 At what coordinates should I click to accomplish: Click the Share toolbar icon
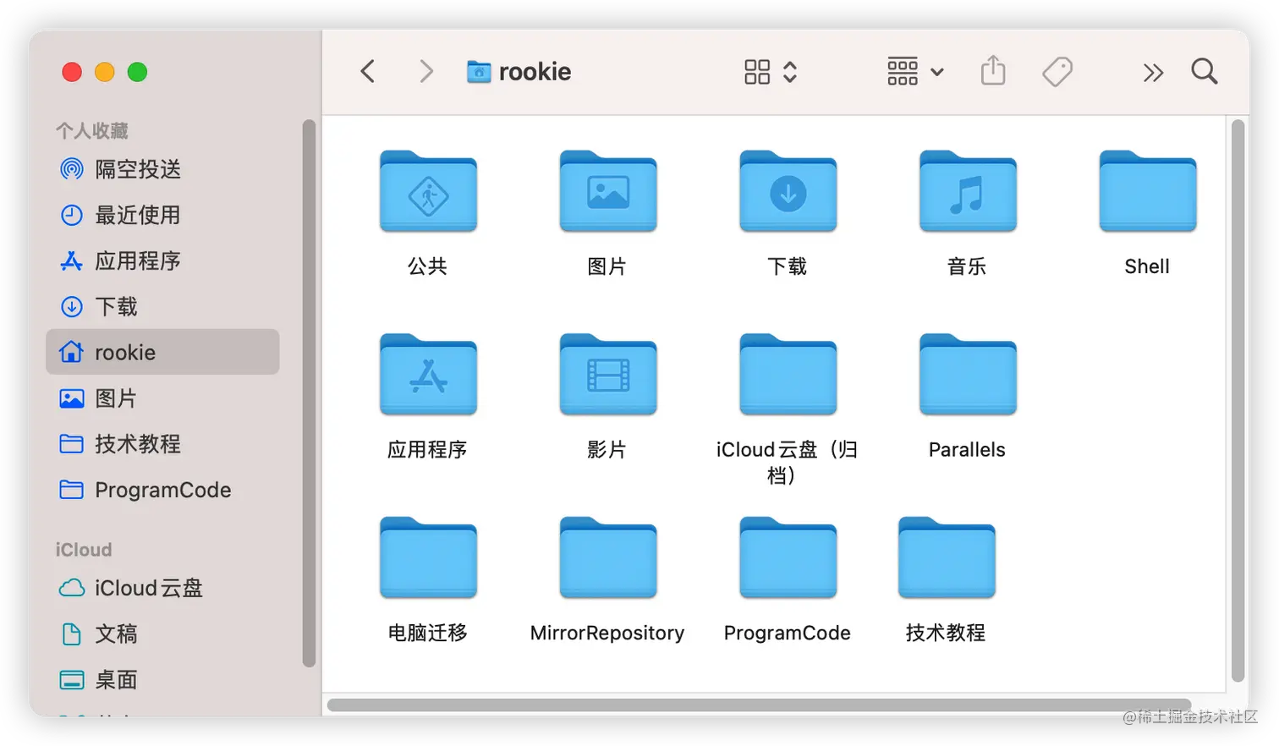click(993, 71)
